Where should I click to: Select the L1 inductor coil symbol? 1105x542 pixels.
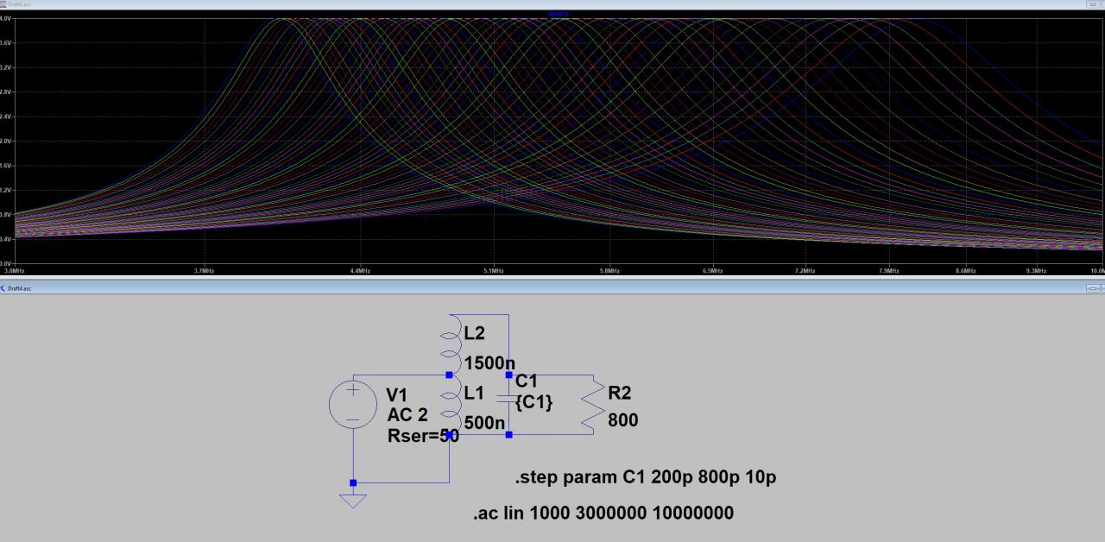click(x=450, y=404)
